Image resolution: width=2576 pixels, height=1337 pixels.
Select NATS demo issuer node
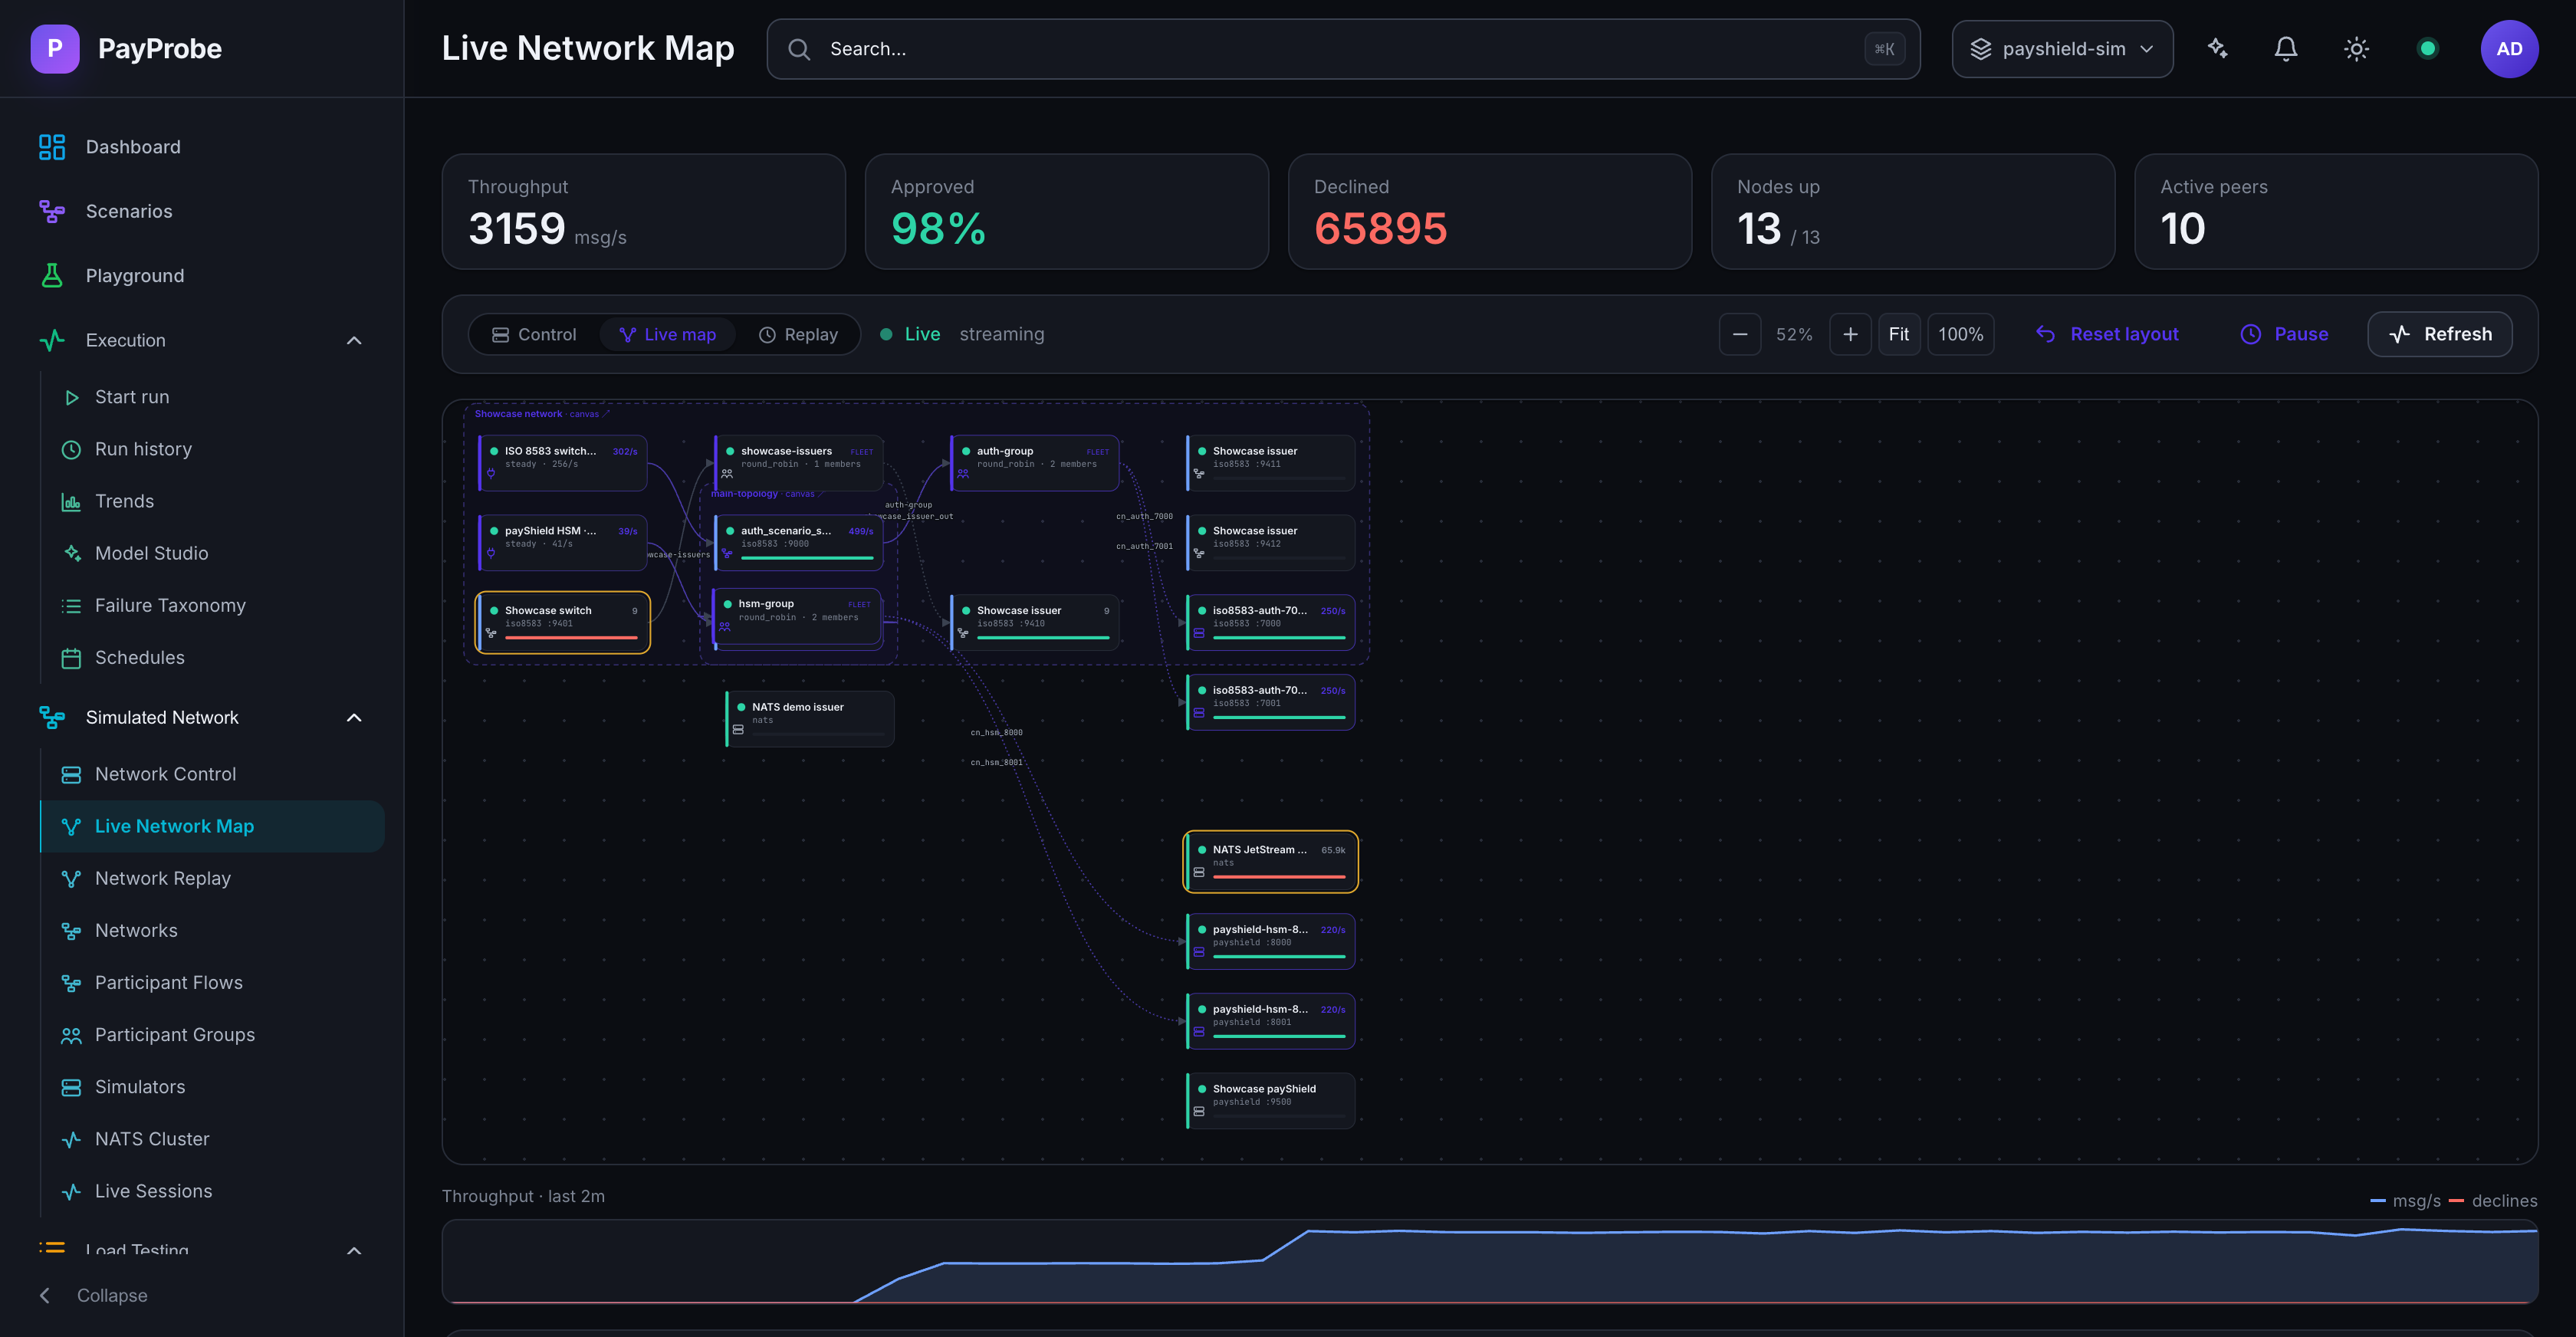tap(810, 718)
